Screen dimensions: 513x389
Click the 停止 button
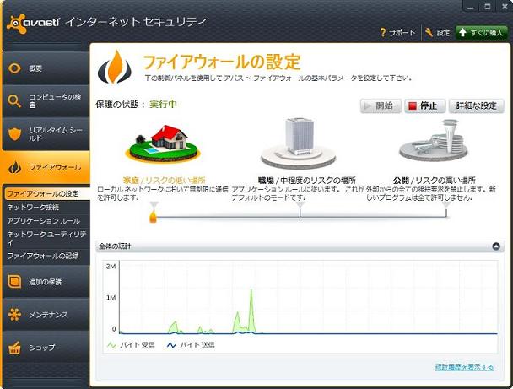pos(424,105)
